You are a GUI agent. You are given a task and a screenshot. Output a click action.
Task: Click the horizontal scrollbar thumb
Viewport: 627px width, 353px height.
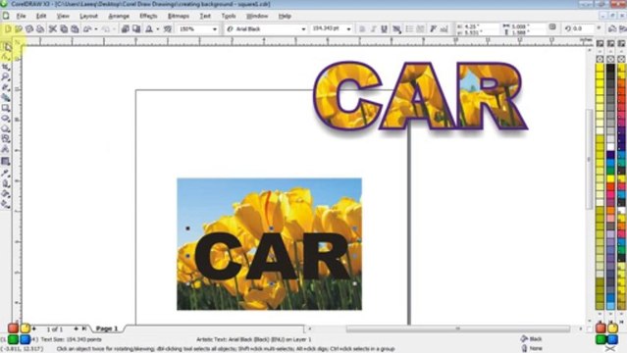click(458, 328)
